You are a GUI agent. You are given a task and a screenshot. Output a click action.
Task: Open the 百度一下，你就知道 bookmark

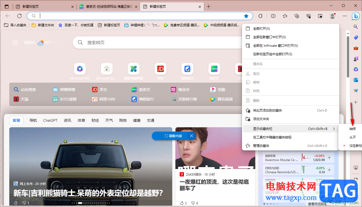pos(76,25)
